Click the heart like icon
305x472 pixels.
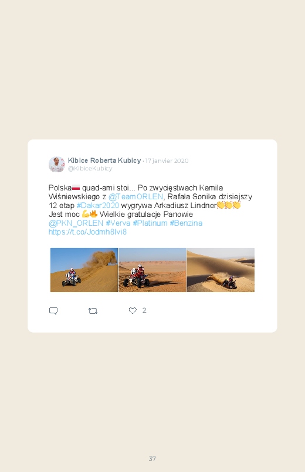[x=133, y=310]
